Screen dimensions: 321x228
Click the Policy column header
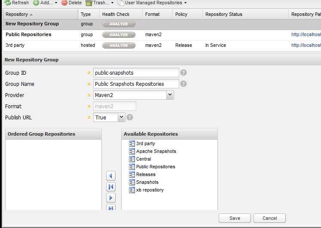coord(187,14)
